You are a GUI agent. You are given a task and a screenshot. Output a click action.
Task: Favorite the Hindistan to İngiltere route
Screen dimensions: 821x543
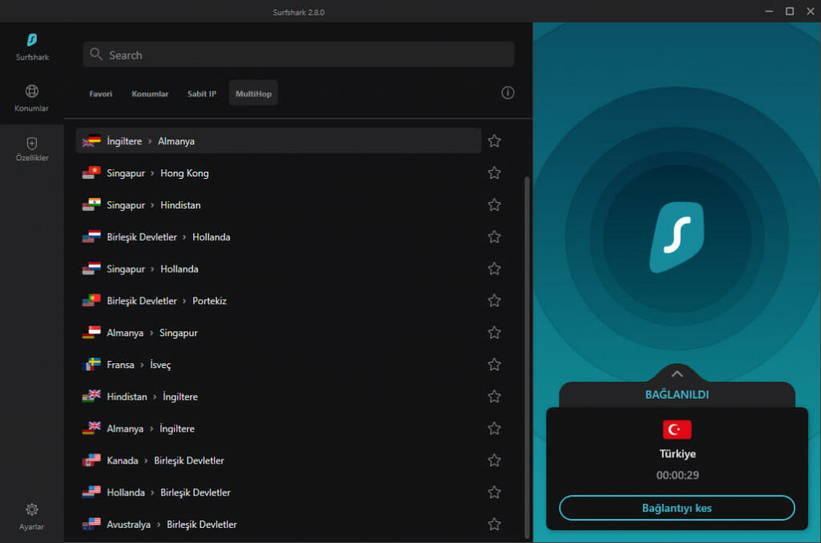(494, 396)
